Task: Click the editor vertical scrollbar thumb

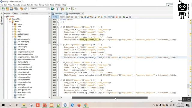Action: [x=188, y=86]
